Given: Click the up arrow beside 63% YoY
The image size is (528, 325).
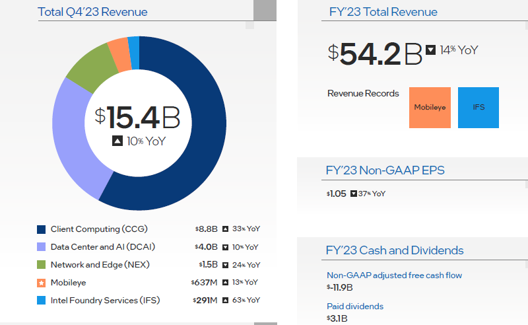Looking at the screenshot, I should 225,301.
